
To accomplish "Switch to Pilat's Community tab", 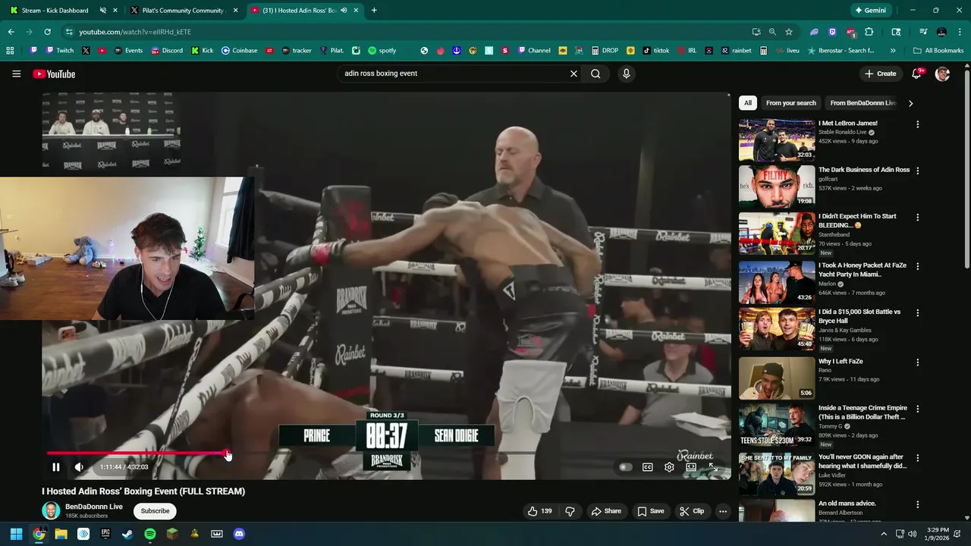I will (x=177, y=11).
